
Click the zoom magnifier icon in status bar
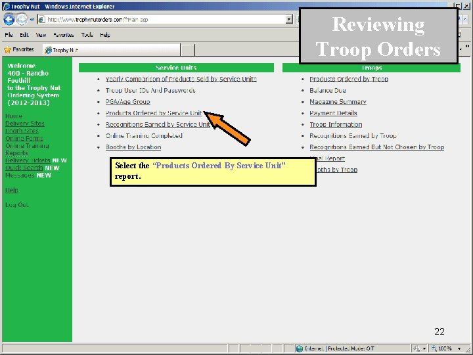[x=434, y=348]
